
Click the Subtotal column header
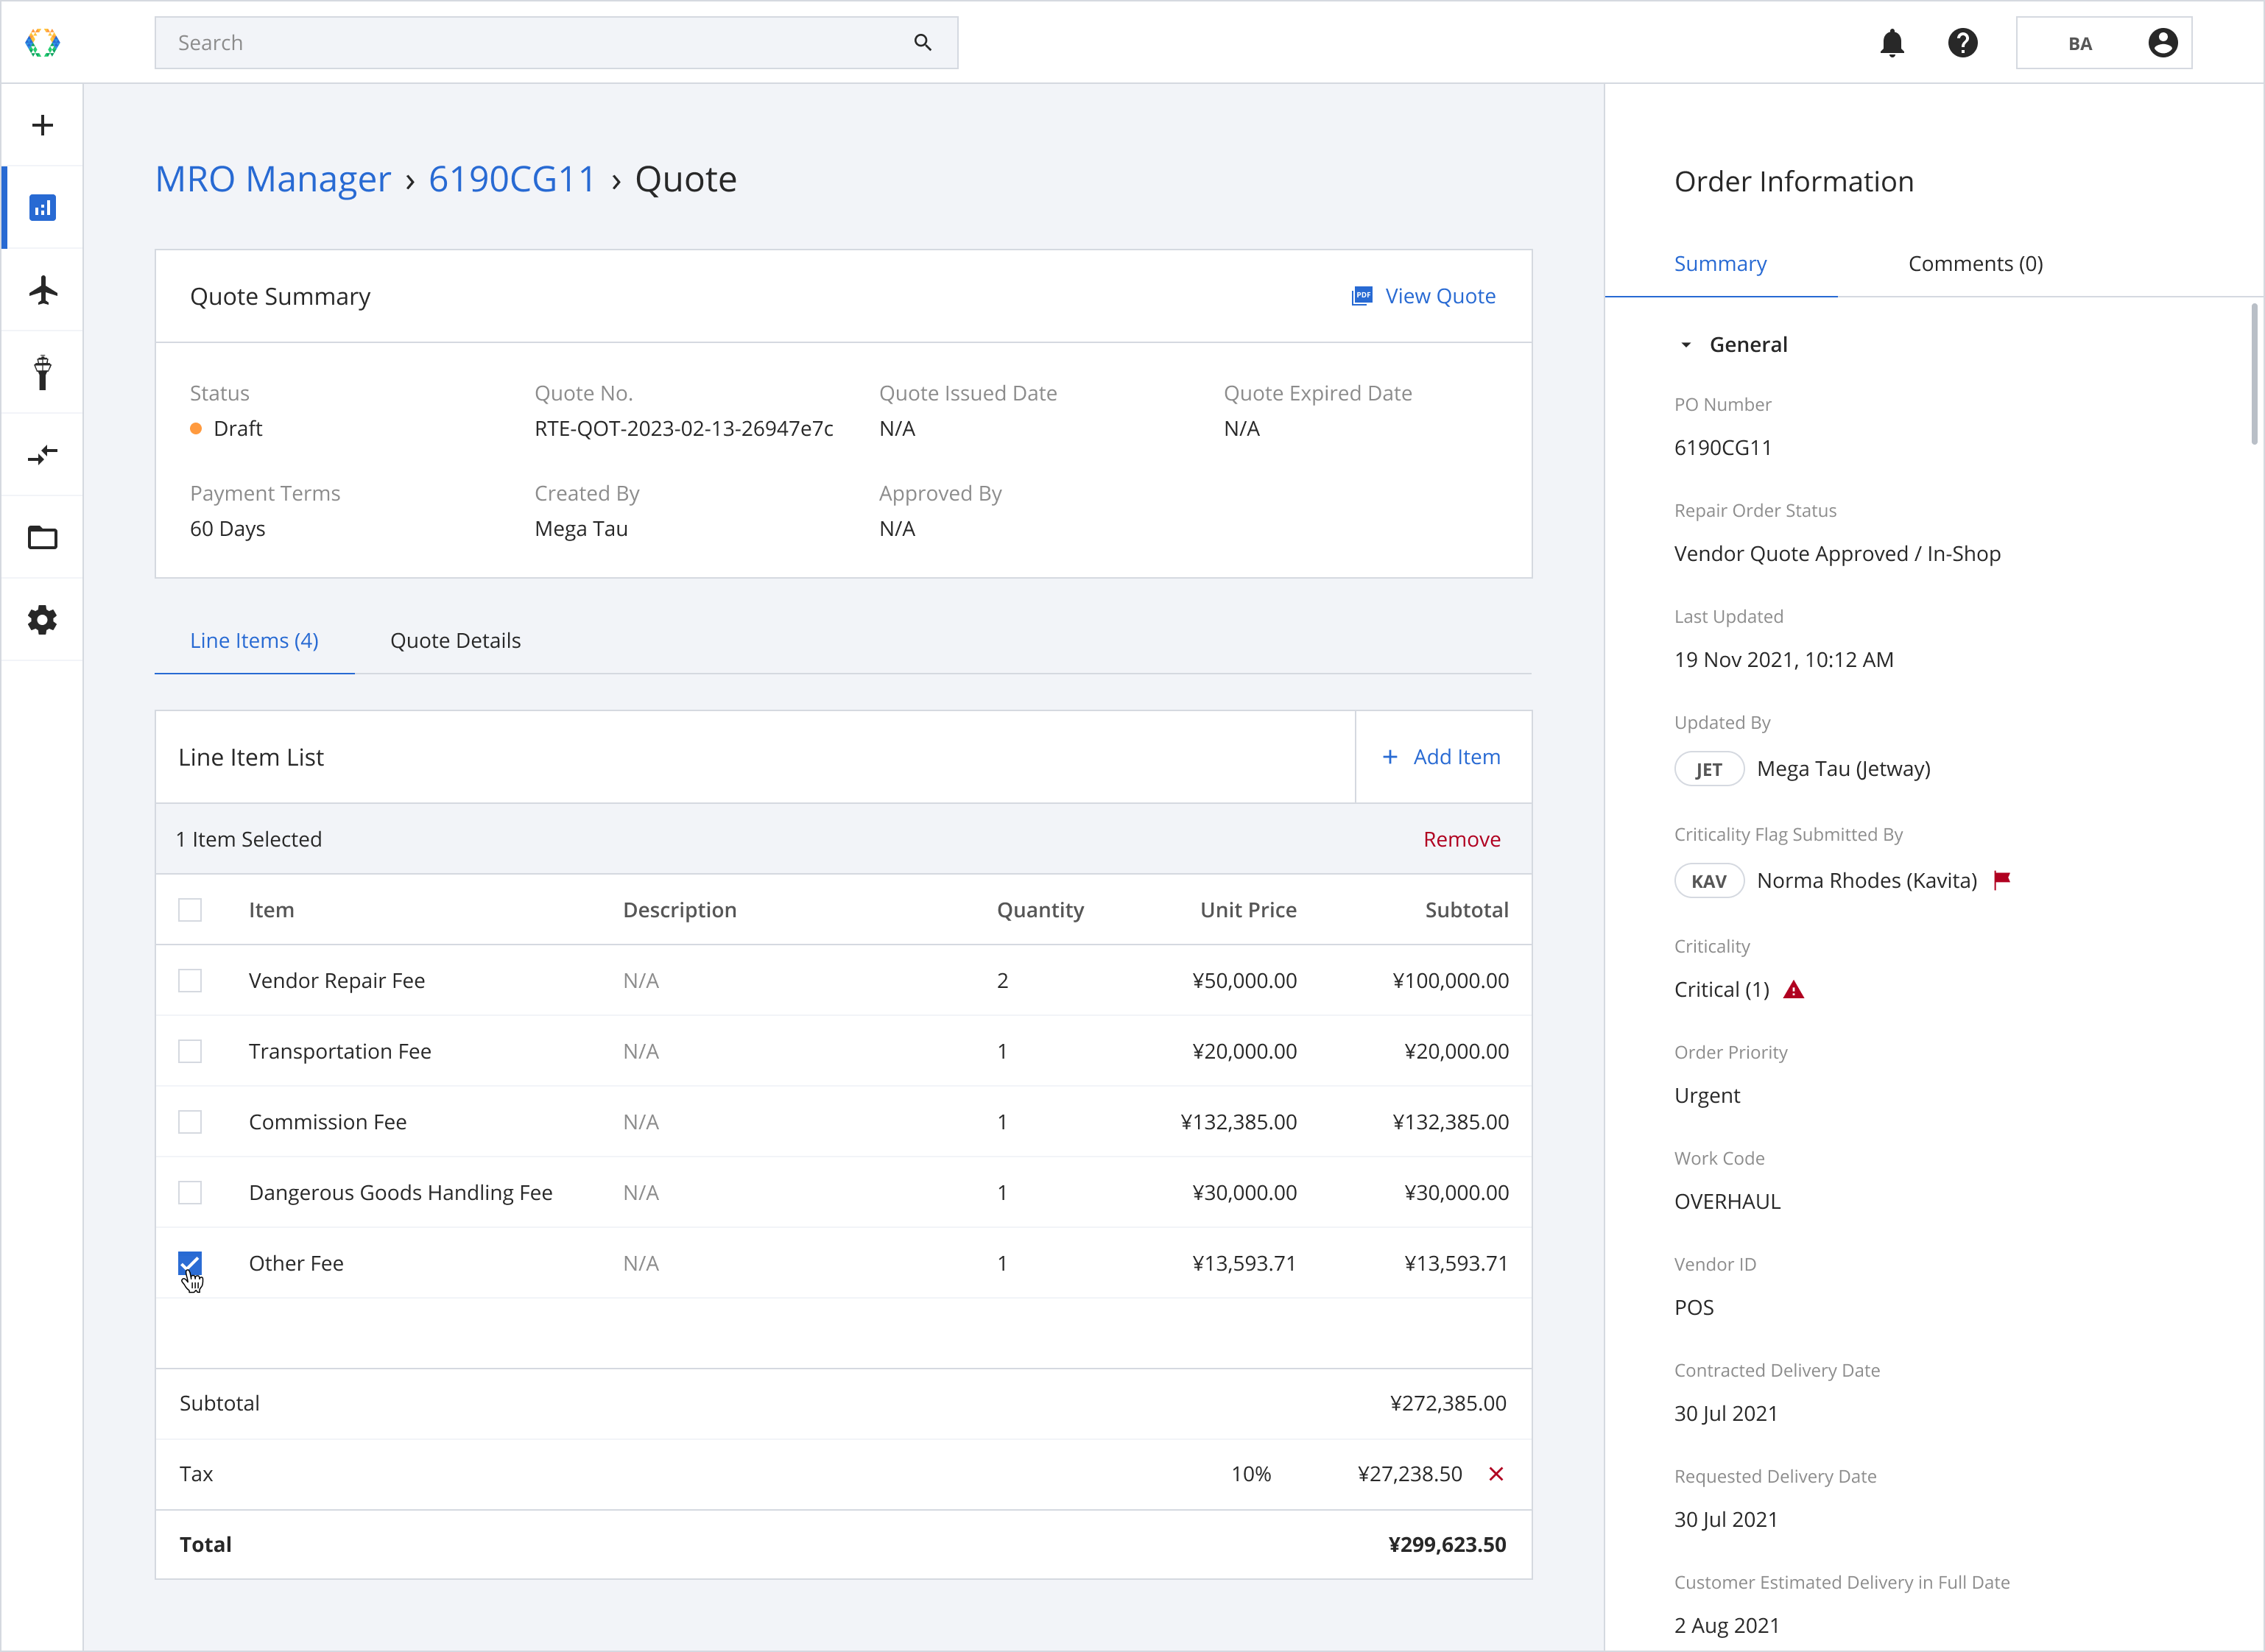point(1467,910)
